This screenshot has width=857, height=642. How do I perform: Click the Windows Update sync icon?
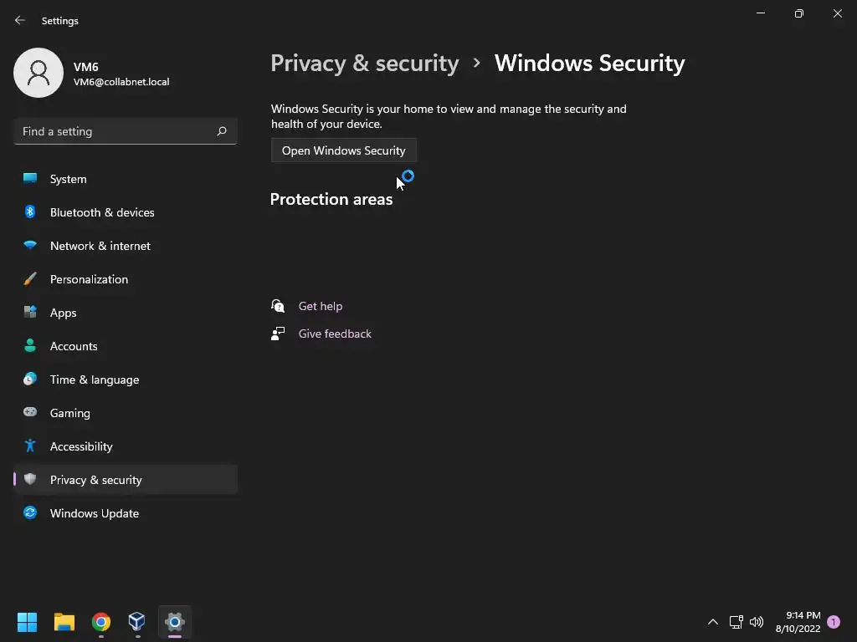(30, 513)
